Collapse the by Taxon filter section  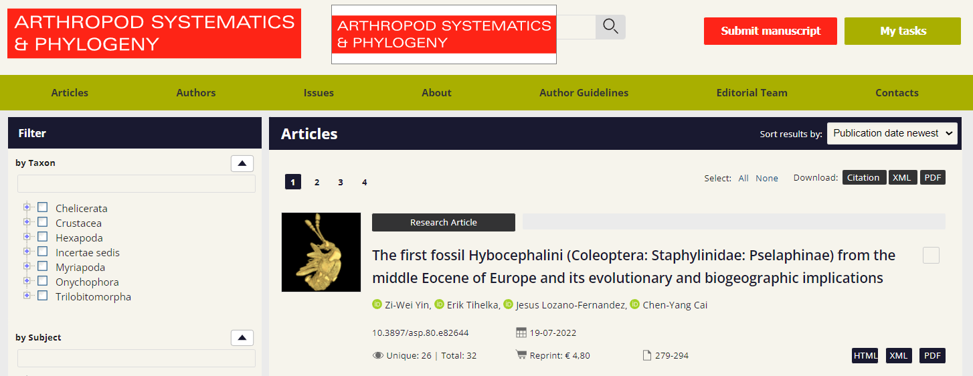click(242, 163)
